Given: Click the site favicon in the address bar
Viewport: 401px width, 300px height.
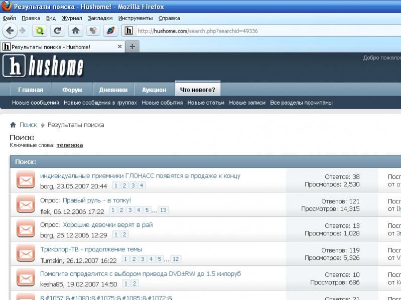Looking at the screenshot, I should [x=128, y=31].
